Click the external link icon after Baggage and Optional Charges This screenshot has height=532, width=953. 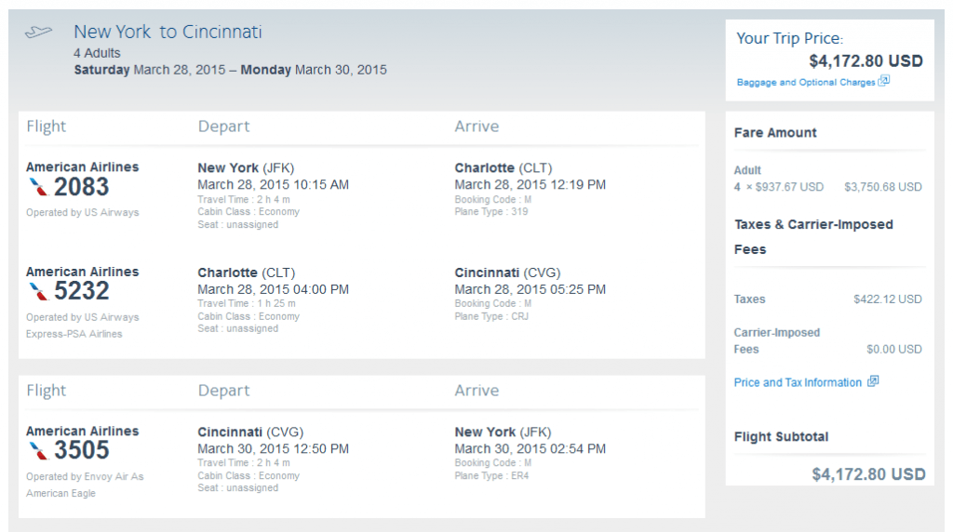(884, 80)
